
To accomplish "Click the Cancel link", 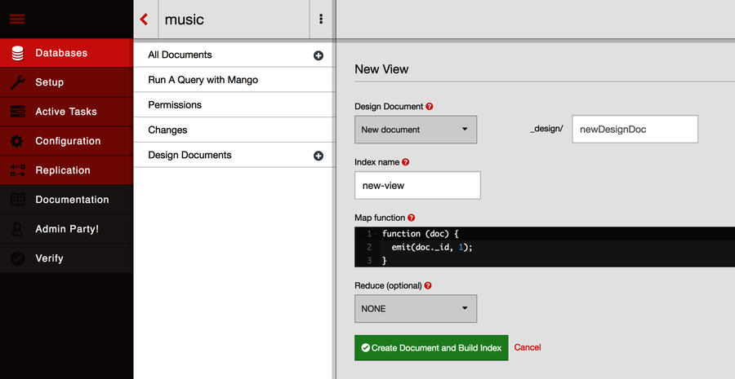I will click(528, 347).
